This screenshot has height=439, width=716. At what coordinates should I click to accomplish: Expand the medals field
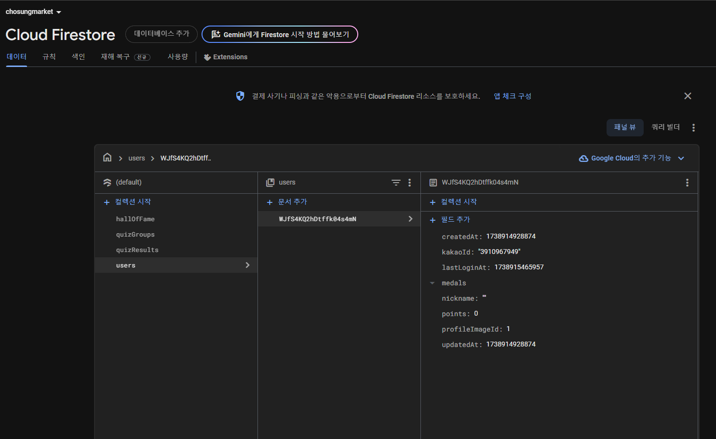coord(432,283)
